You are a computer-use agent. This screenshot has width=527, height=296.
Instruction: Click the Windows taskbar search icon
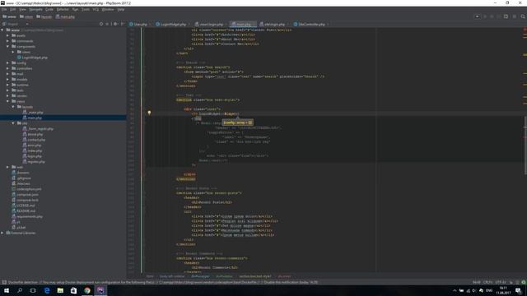point(20,290)
